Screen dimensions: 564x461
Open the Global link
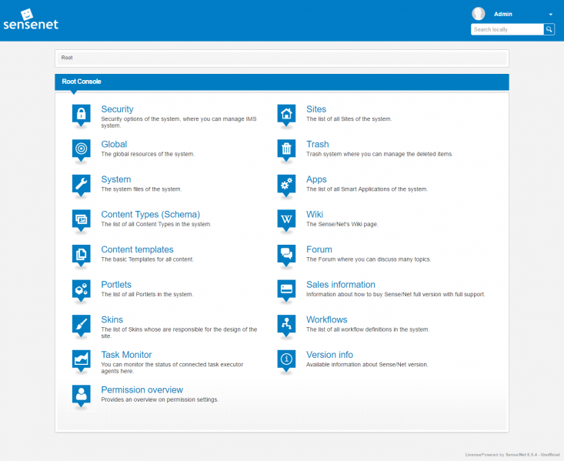pyautogui.click(x=114, y=144)
